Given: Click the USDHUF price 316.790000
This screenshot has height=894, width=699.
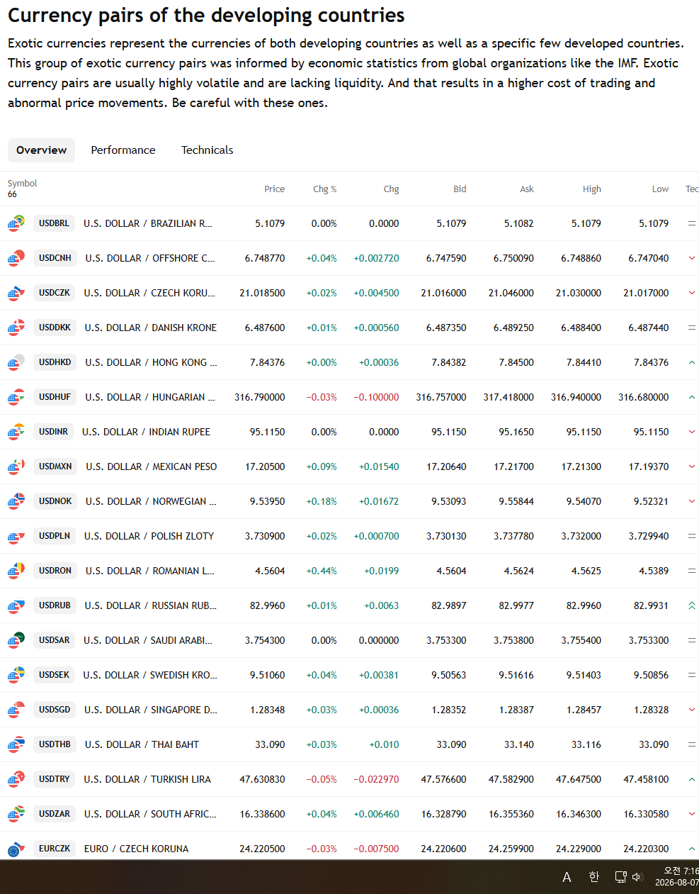Looking at the screenshot, I should tap(260, 397).
